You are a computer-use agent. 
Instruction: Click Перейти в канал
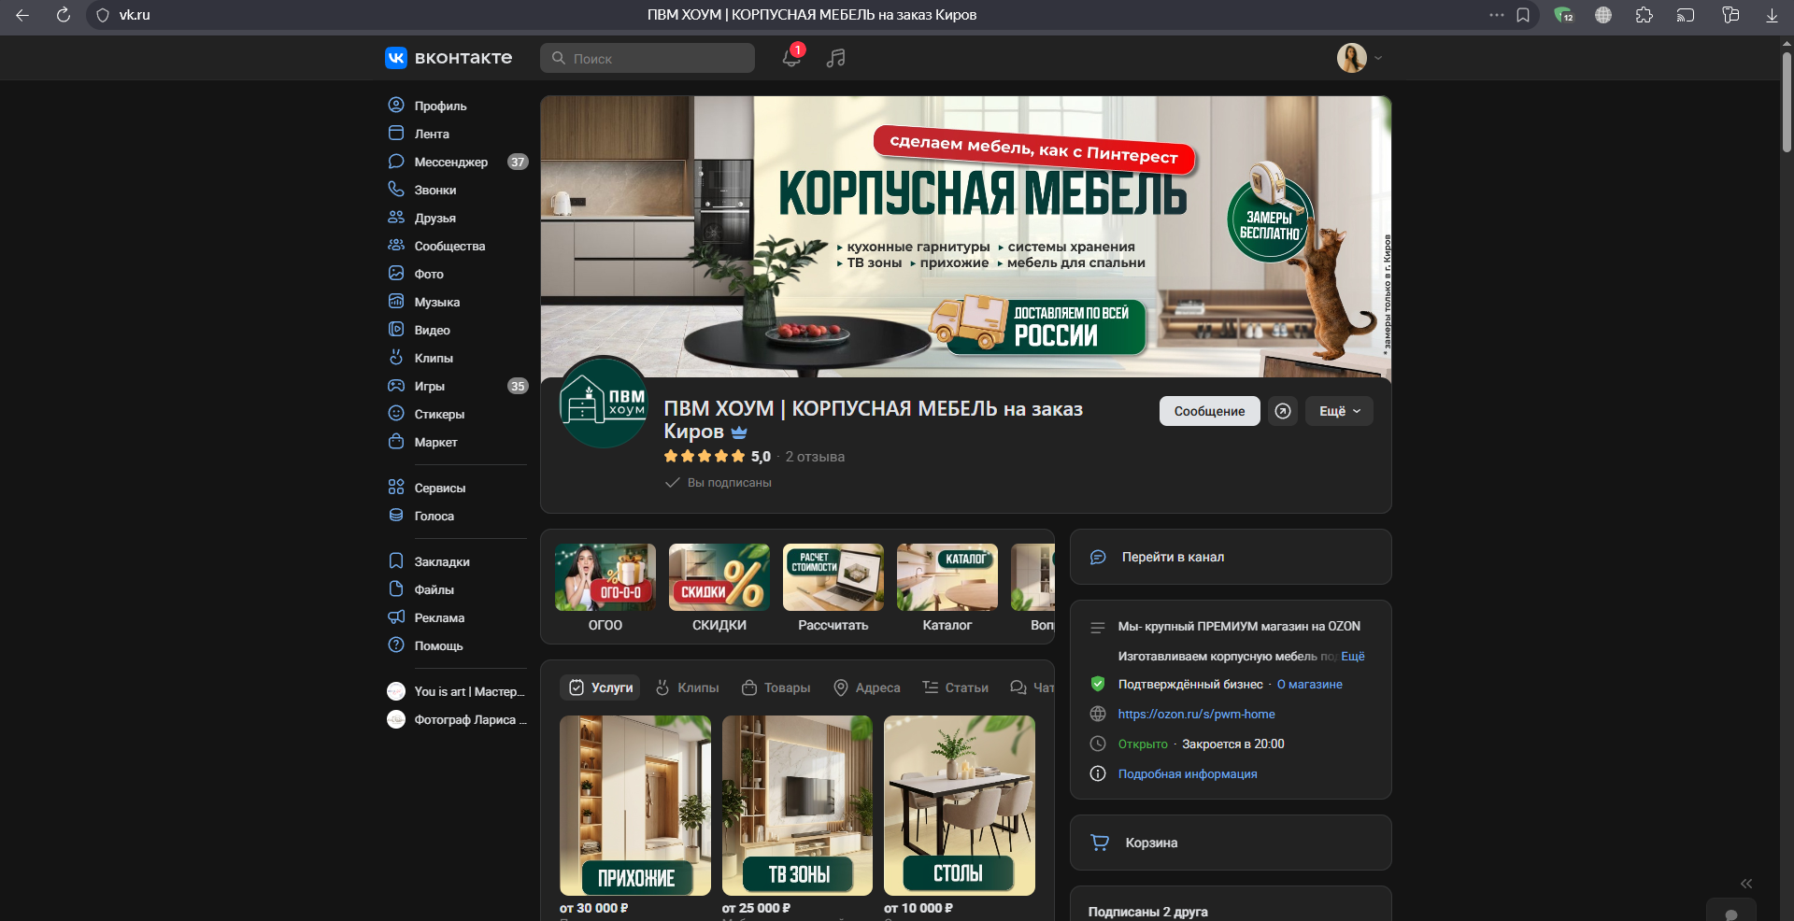(1231, 557)
